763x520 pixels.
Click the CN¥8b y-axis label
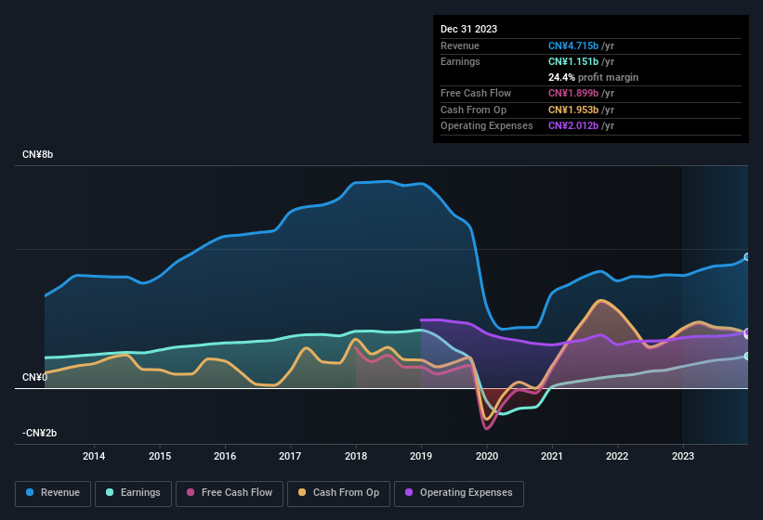(37, 154)
